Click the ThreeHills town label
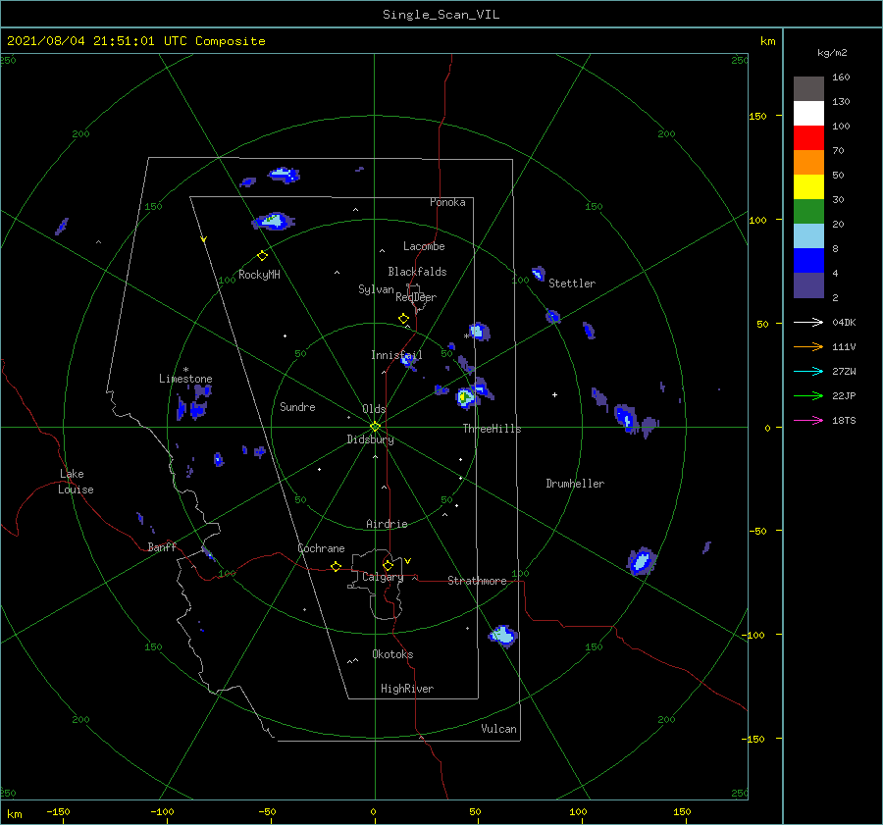This screenshot has height=825, width=883. point(493,429)
